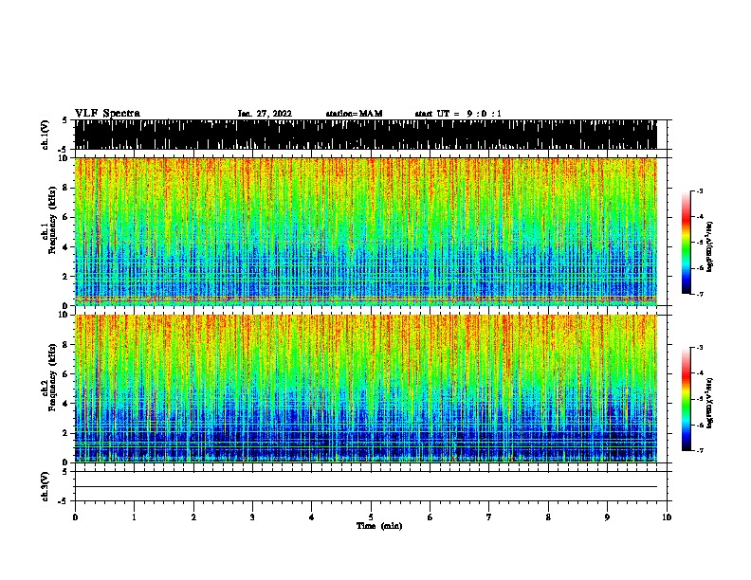Viewport: 751px width, 580px height.
Task: Click the ch.1 spectrogram color bar
Action: point(686,243)
